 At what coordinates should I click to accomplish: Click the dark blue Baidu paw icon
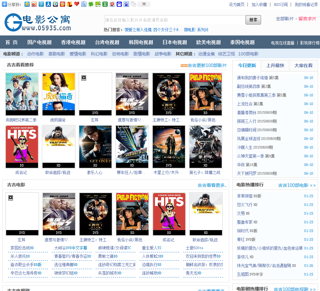(x=119, y=4)
